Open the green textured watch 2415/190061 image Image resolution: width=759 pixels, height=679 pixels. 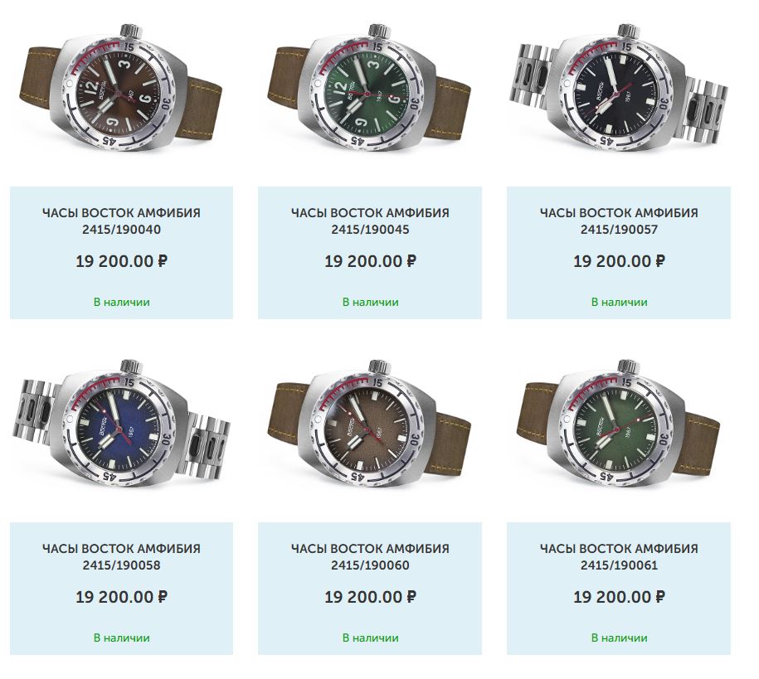click(x=619, y=424)
